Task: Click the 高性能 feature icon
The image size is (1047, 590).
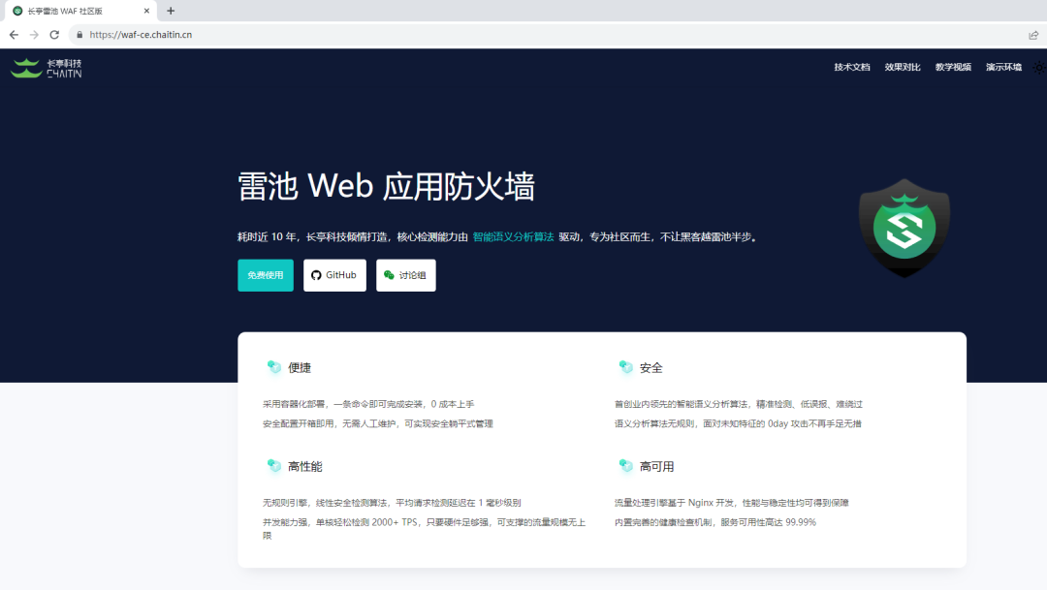Action: (273, 465)
